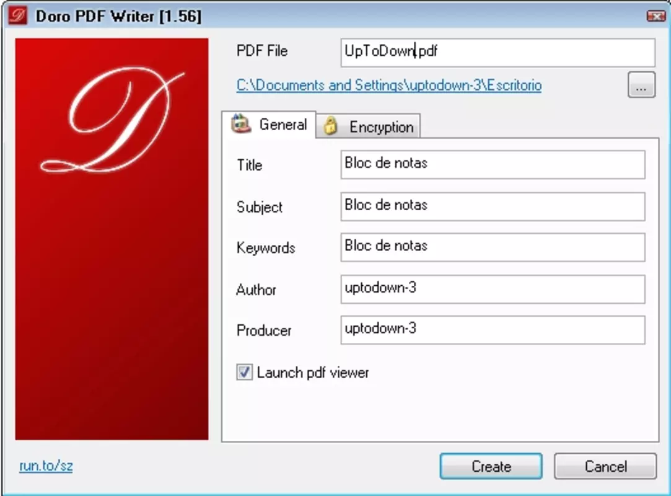Click the Create button
This screenshot has height=496, width=671.
click(x=491, y=466)
